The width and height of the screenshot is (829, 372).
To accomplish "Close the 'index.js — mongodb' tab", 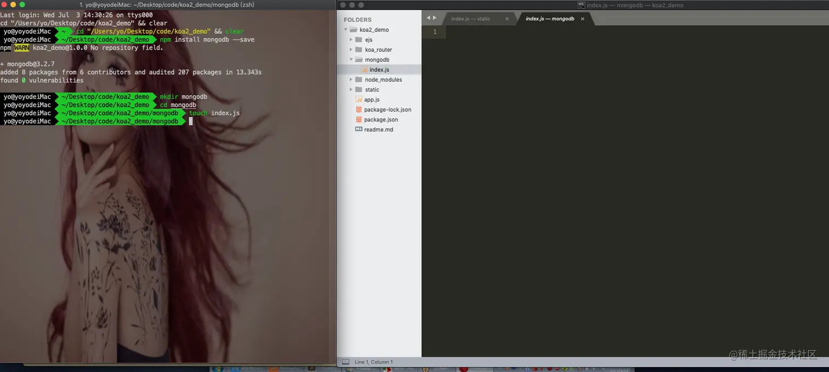I will (x=582, y=19).
